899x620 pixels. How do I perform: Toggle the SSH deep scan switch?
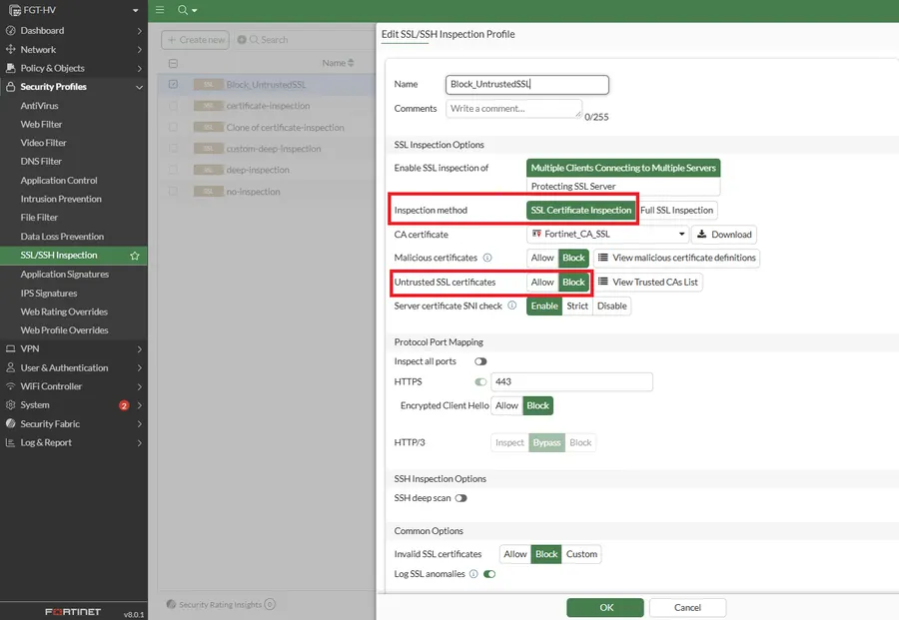[460, 498]
